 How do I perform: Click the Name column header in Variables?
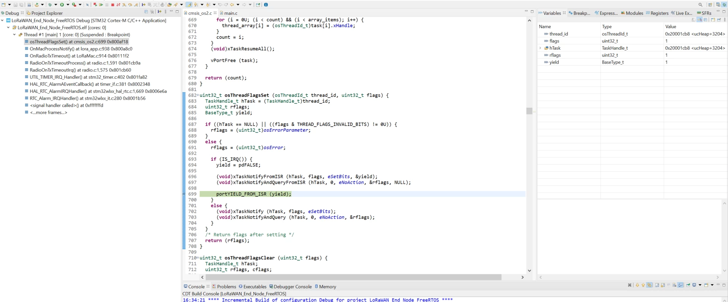click(x=569, y=27)
